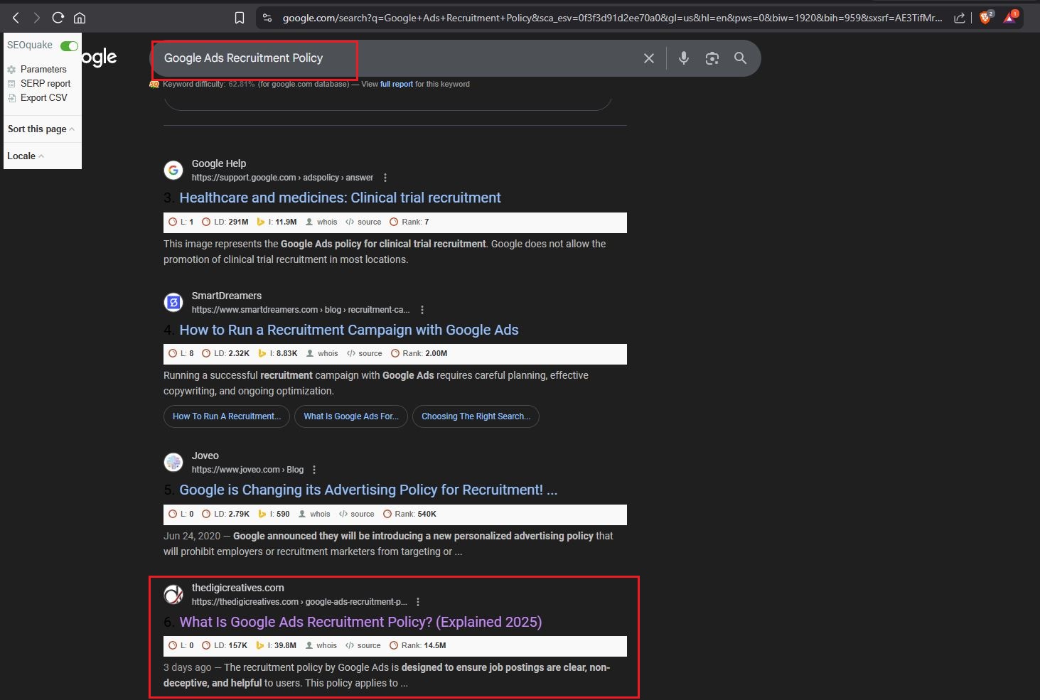Click the Choosing The Right Search sitelink chip
Viewport: 1040px width, 700px height.
pos(476,416)
